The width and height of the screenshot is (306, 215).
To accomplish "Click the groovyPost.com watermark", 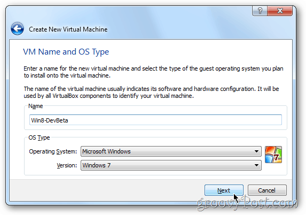I will point(247,203).
